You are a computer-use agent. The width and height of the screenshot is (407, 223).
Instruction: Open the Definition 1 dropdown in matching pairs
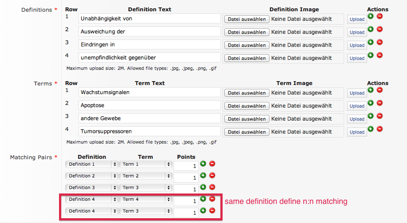click(92, 164)
